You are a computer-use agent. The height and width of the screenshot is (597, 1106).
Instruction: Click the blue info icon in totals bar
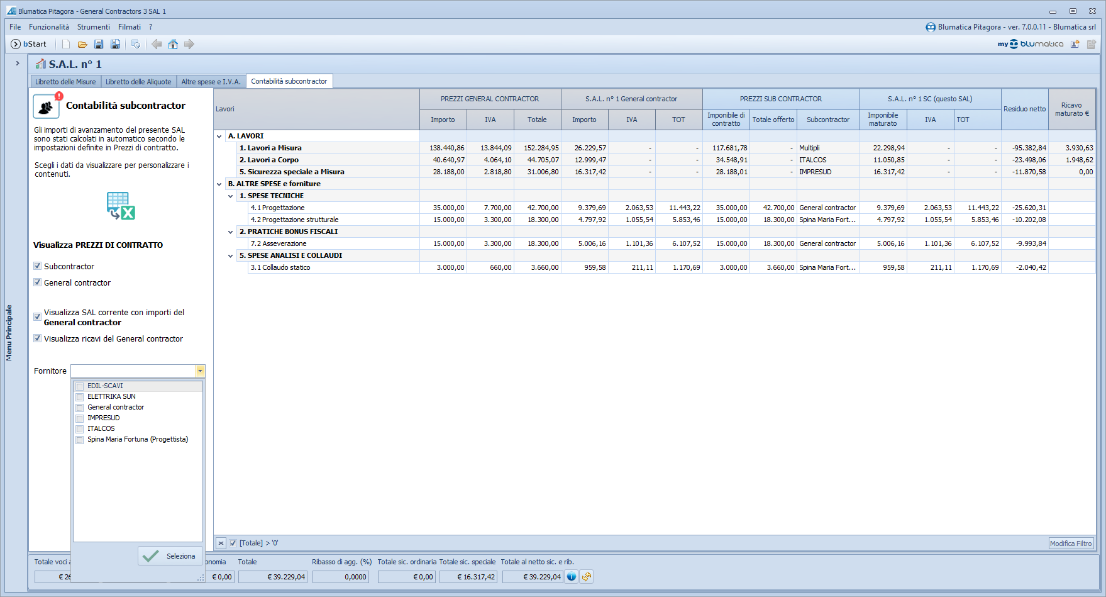tap(571, 576)
